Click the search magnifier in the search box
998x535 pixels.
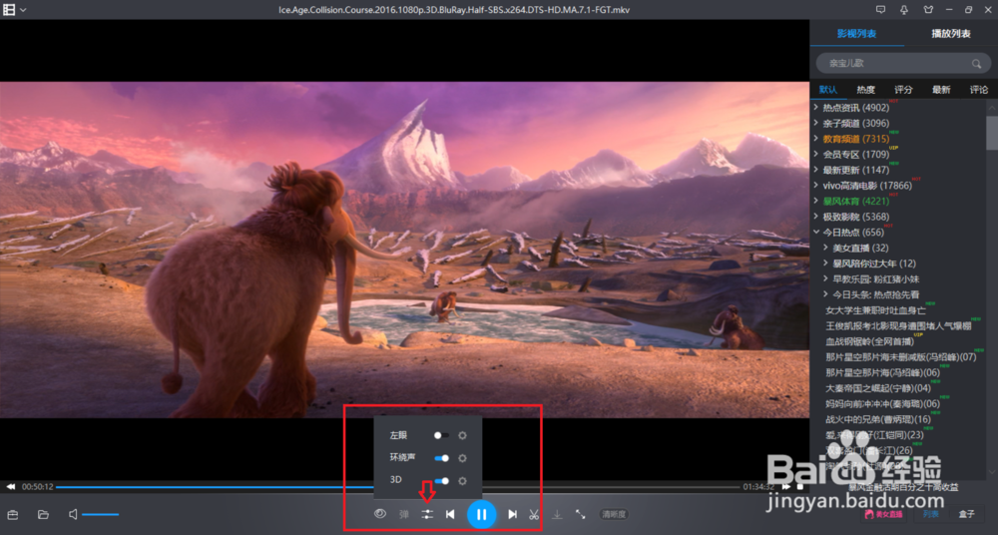(x=976, y=64)
